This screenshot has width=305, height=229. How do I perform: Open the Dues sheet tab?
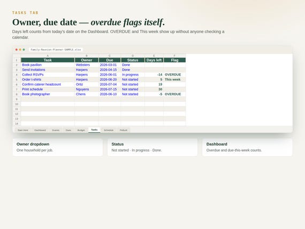(x=68, y=130)
